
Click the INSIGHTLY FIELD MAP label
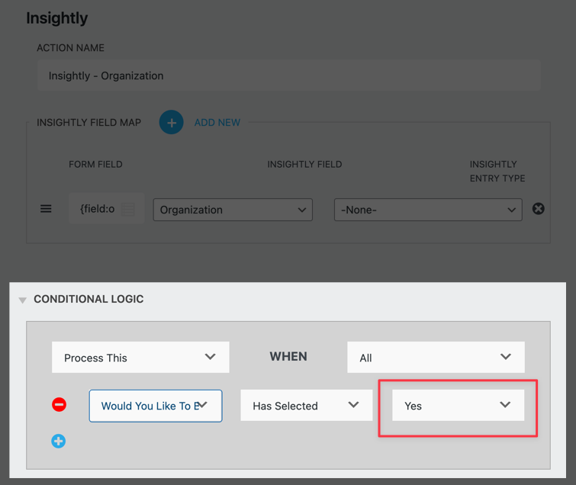[89, 122]
